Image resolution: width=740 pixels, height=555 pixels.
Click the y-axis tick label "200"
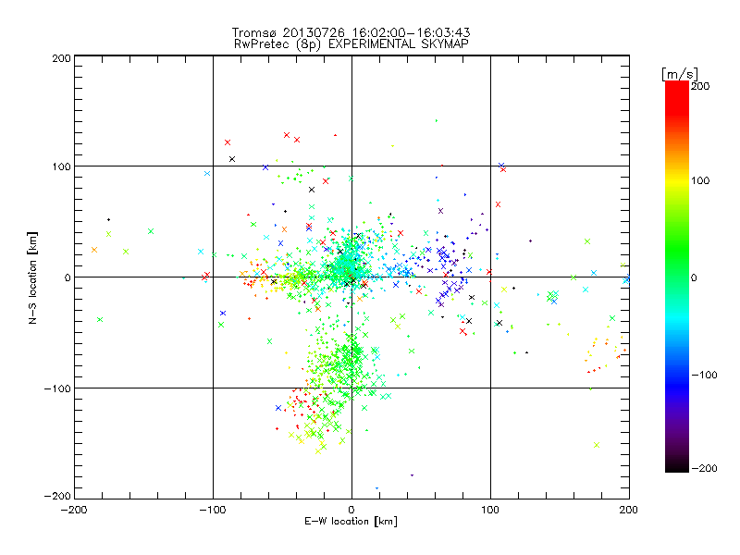coord(61,58)
